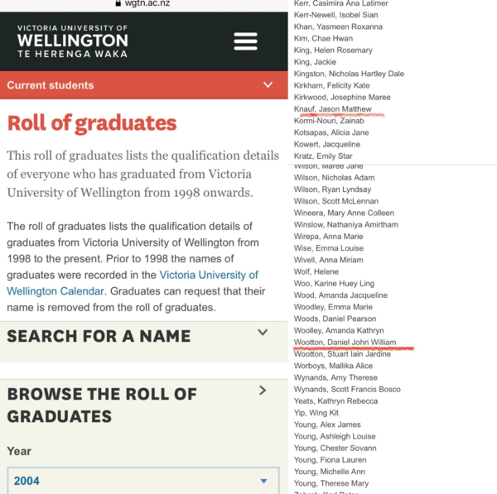
Task: Click the Victoria University of Wellington logo
Action: (x=73, y=41)
